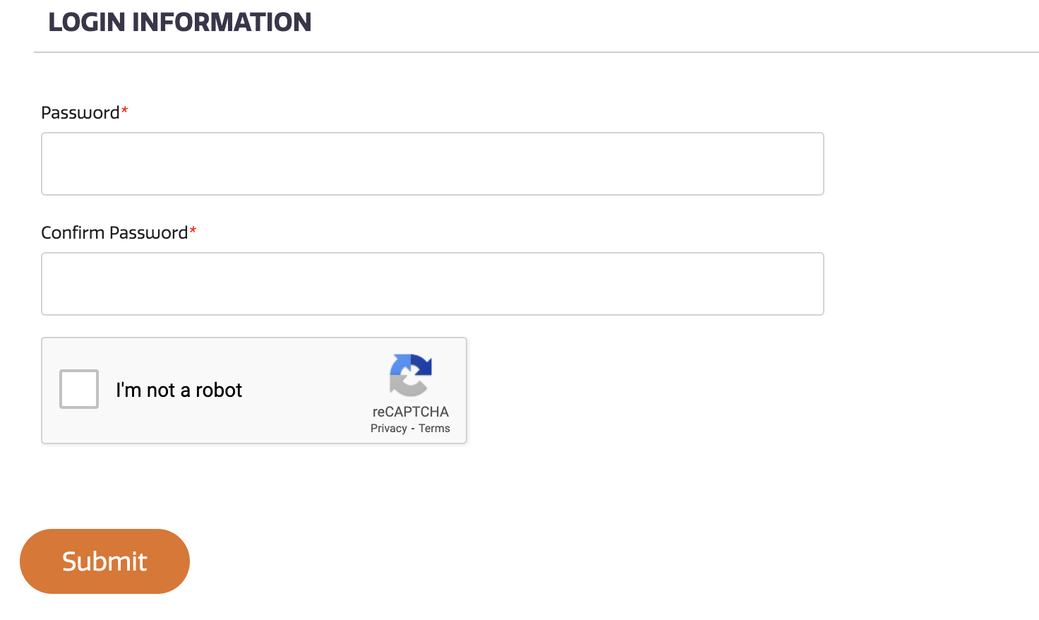Click the word LOGIN in the heading
1039x620 pixels.
pos(87,23)
